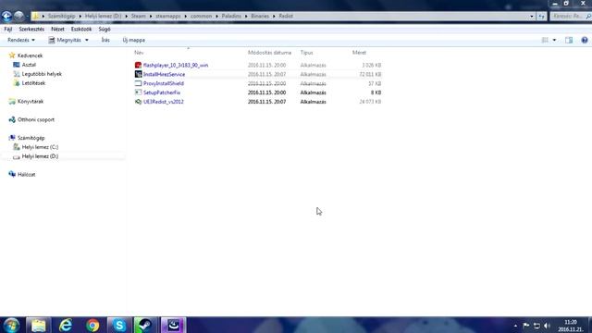The image size is (592, 333).
Task: Create a folder with Új mappa
Action: (133, 40)
